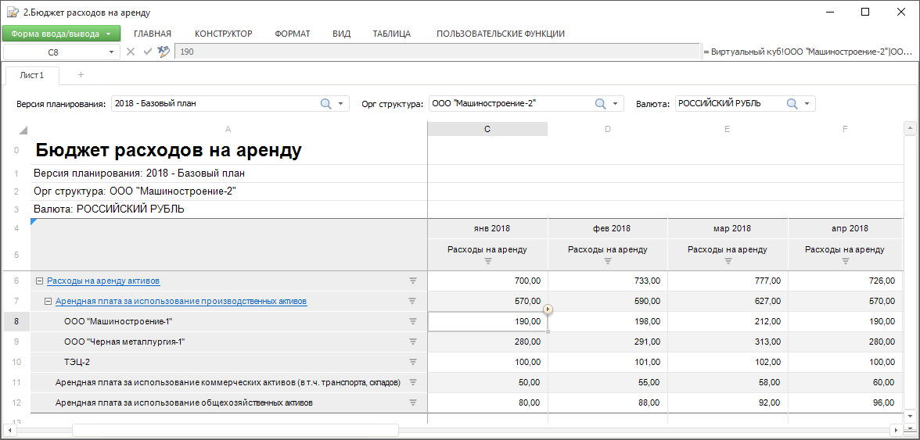Click the cancel (X) icon in formula bar
Screen dimensions: 920x440
(131, 52)
